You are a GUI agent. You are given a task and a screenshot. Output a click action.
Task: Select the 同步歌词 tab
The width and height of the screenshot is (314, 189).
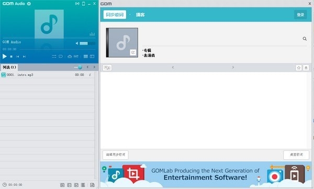click(x=115, y=15)
